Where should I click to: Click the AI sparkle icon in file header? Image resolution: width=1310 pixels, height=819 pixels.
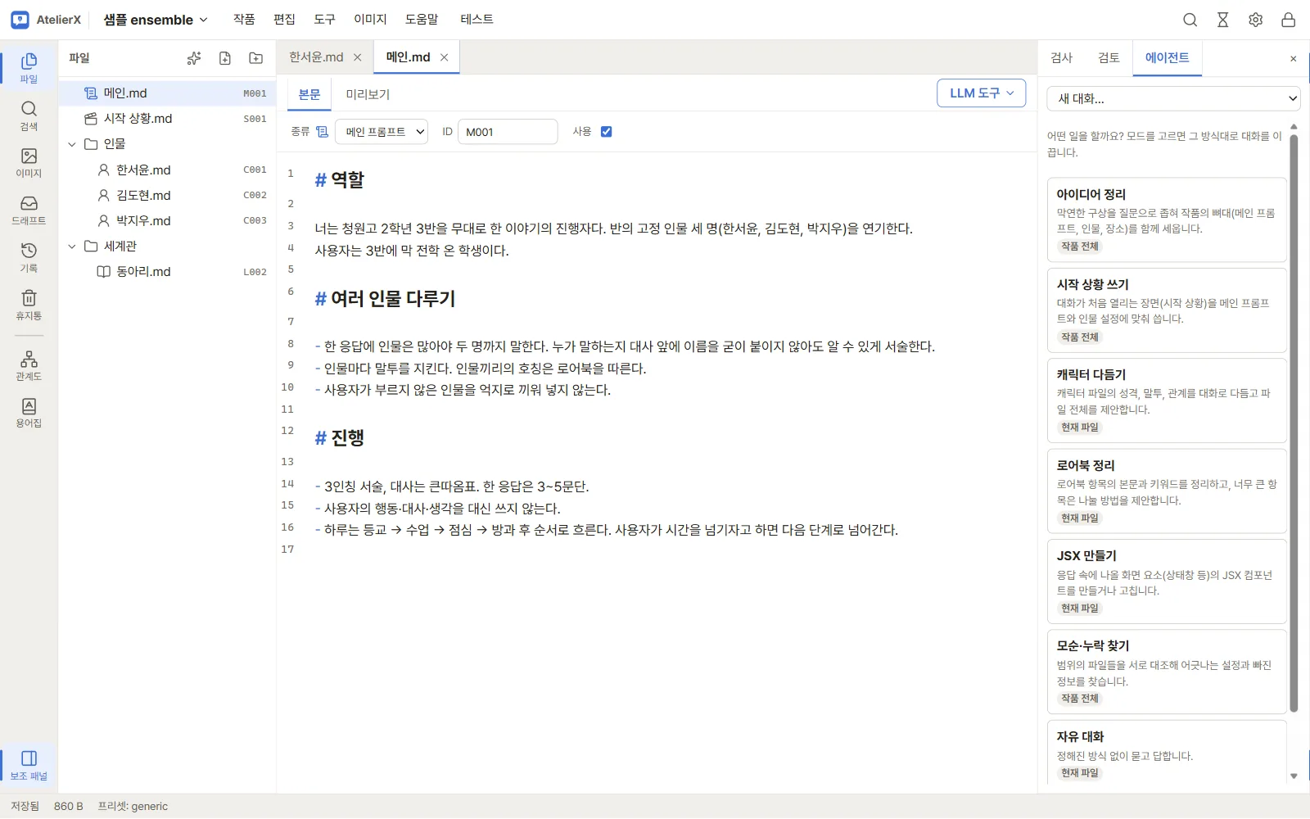pos(194,58)
